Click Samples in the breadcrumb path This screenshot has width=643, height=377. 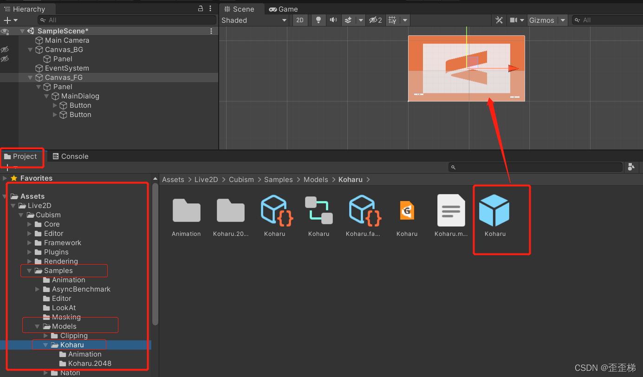coord(279,180)
